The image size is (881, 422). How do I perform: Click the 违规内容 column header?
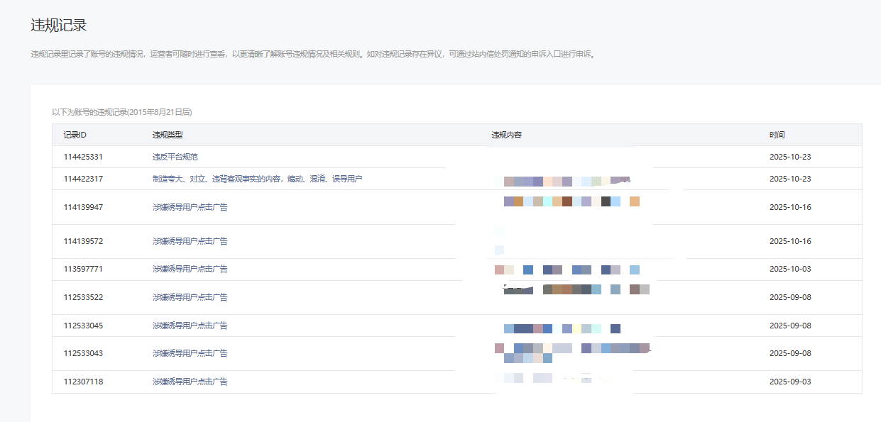click(x=506, y=135)
